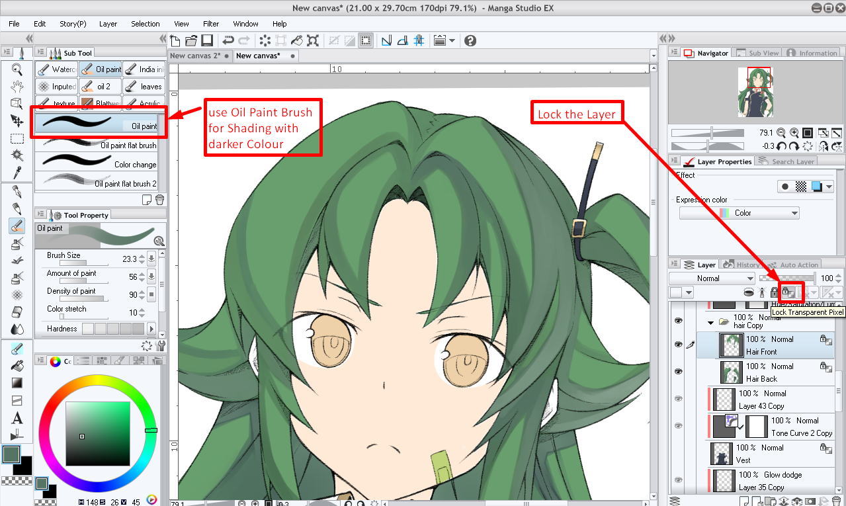Click the Fill paint bucket toolbar icon
Screen dimensions: 846x506
(x=297, y=40)
